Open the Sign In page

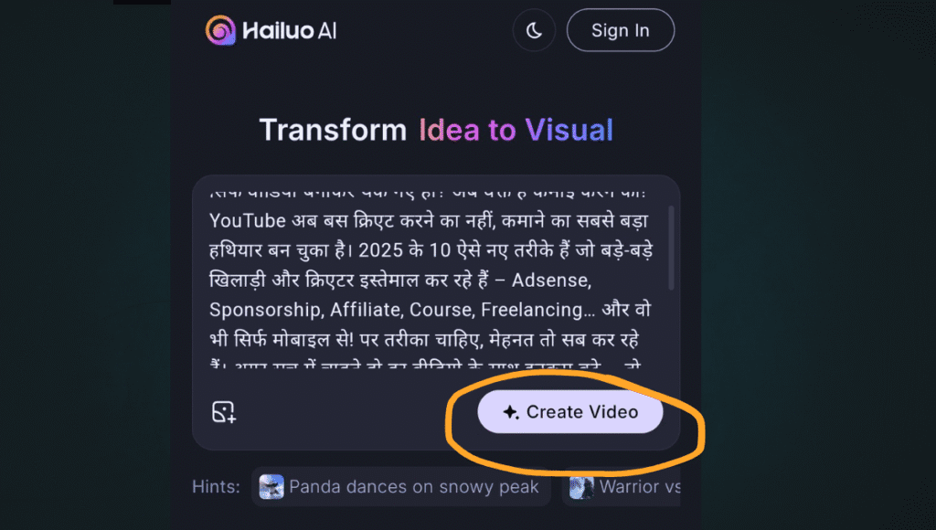(x=621, y=30)
